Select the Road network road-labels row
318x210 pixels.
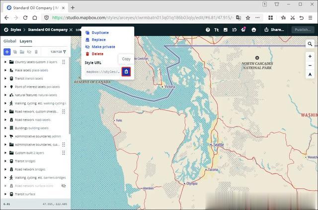click(35, 120)
